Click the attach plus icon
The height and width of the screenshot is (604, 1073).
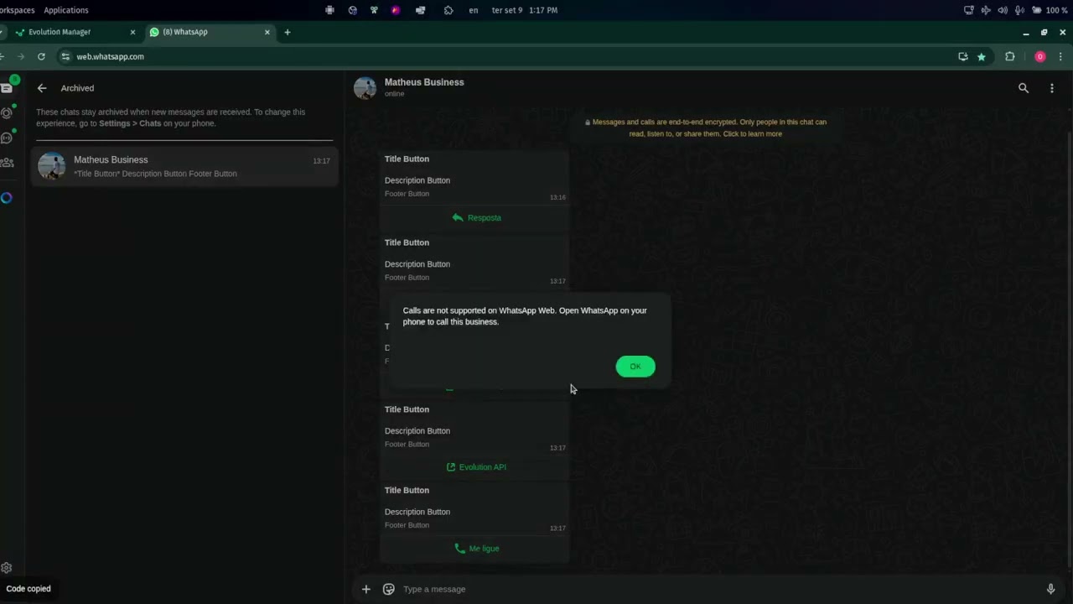pyautogui.click(x=365, y=589)
